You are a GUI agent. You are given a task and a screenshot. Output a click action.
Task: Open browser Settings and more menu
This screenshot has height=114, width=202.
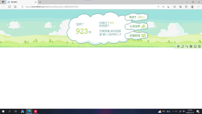(198, 7)
